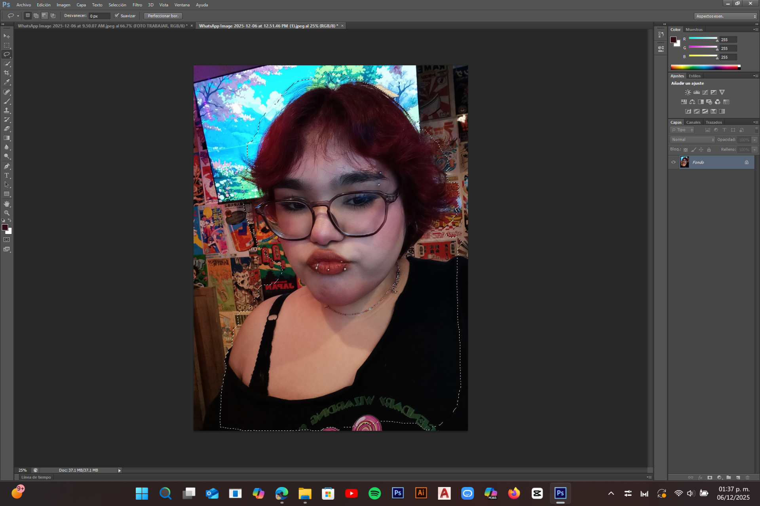
Task: Click the Perfeccionar bor. button
Action: click(163, 16)
